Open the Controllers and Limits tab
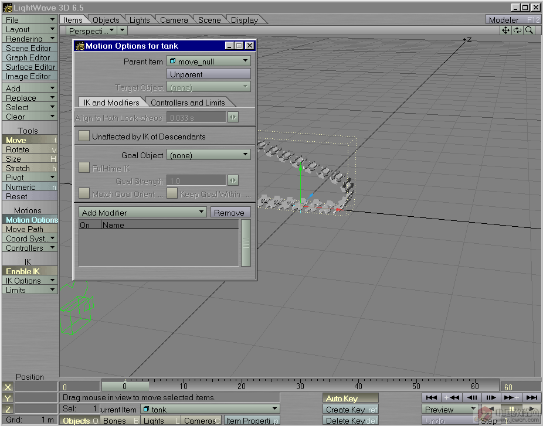This screenshot has height=426, width=543. (x=188, y=103)
